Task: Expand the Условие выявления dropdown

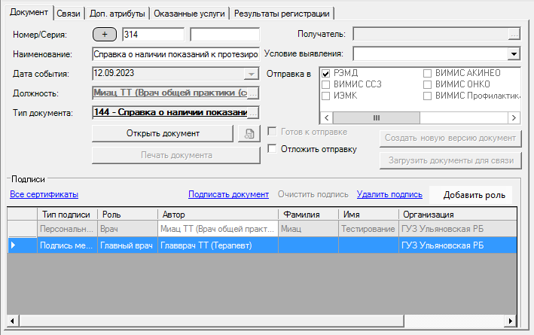Action: click(x=514, y=54)
